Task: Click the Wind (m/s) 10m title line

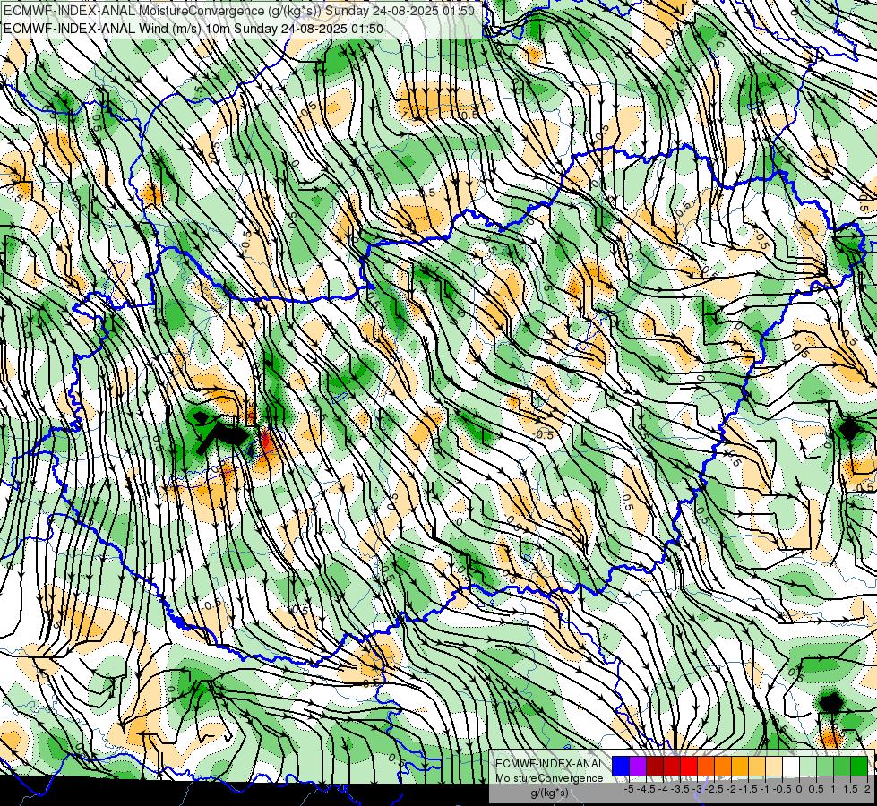Action: [x=193, y=28]
